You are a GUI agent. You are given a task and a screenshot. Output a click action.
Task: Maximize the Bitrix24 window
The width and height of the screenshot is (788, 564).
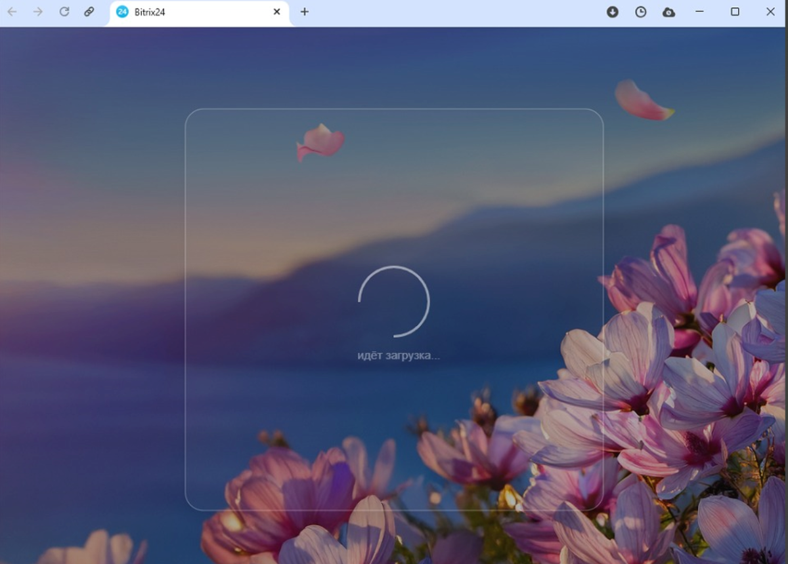pyautogui.click(x=735, y=12)
